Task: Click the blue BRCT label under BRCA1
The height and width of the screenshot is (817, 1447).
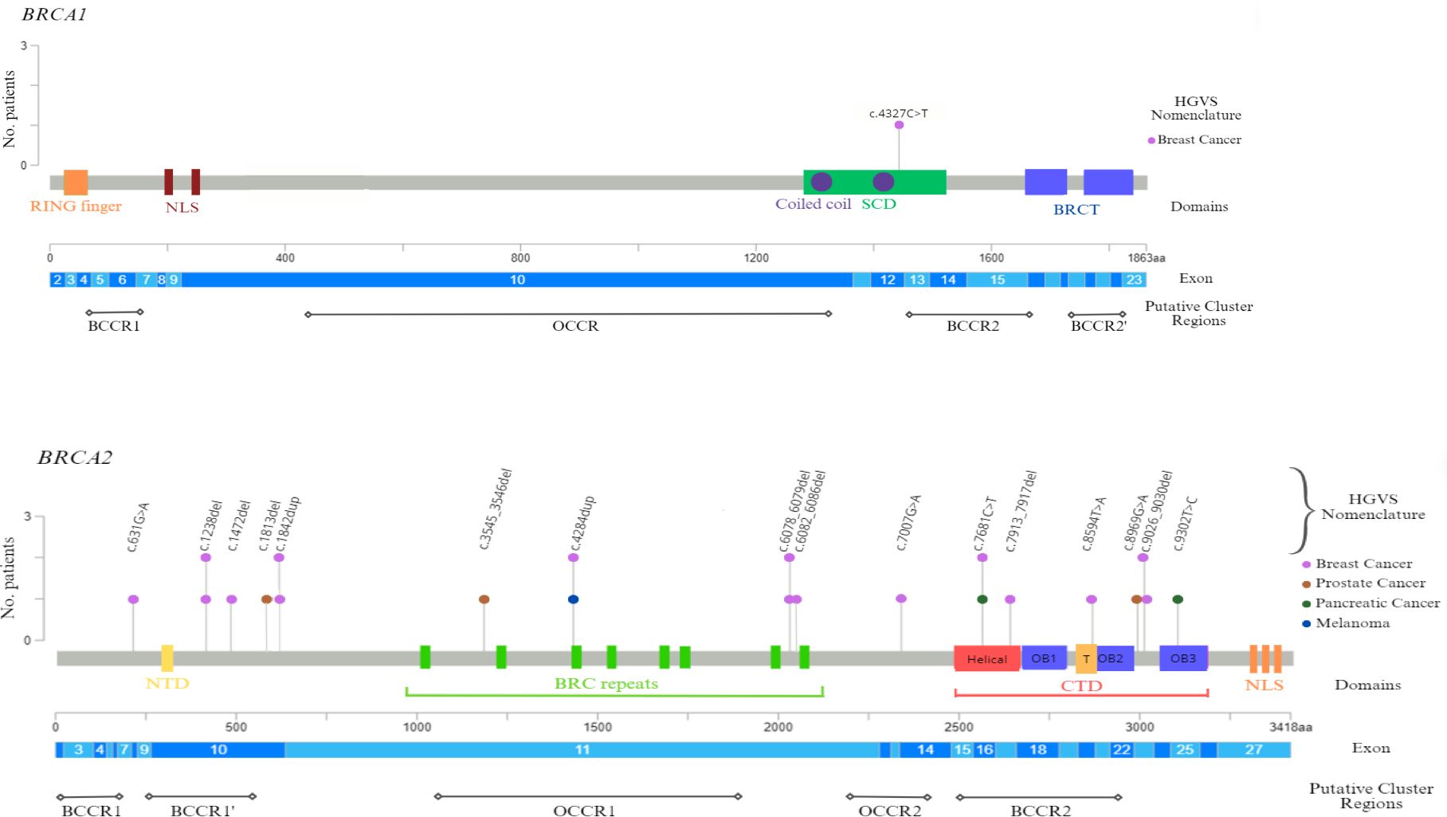Action: [x=1076, y=210]
